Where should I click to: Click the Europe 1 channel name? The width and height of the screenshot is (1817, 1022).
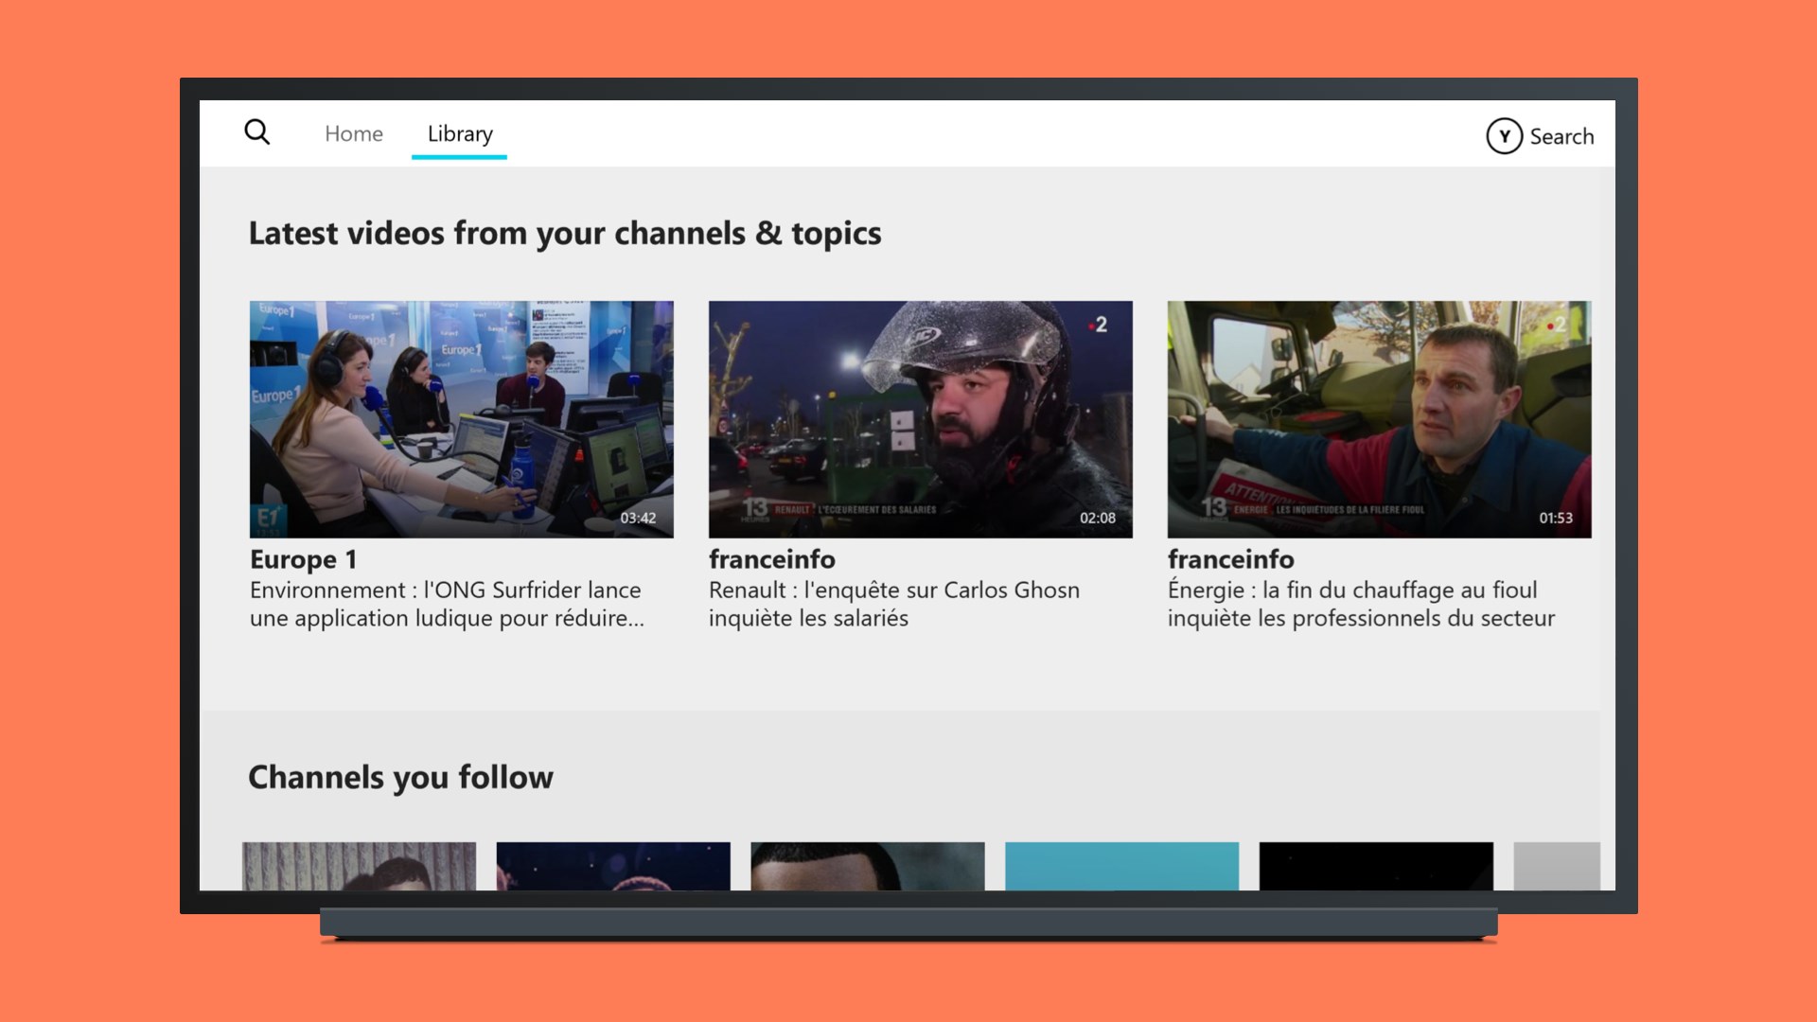coord(303,559)
